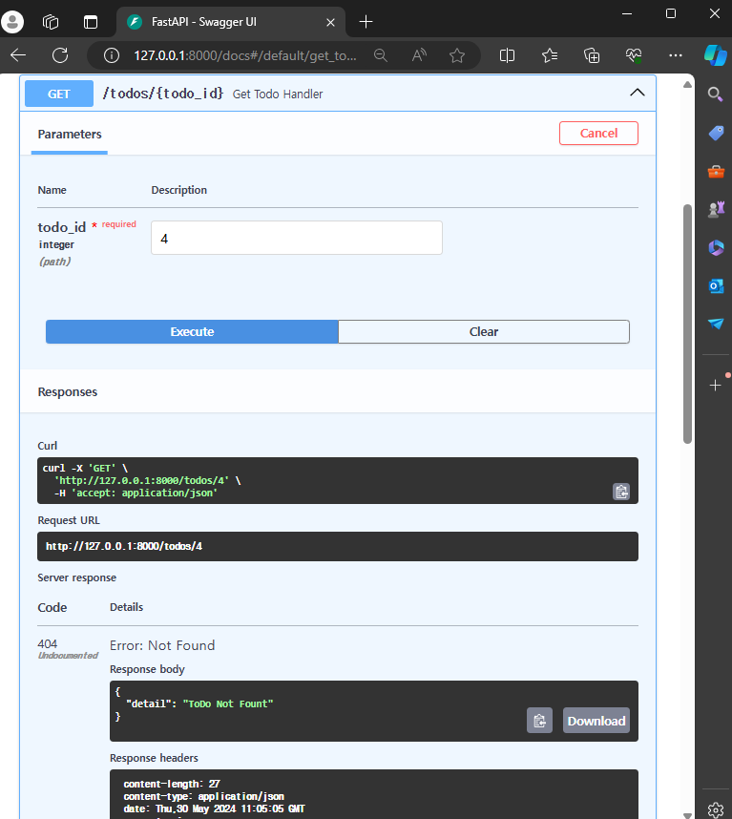
Task: Open Read aloud from address bar
Action: pyautogui.click(x=419, y=55)
